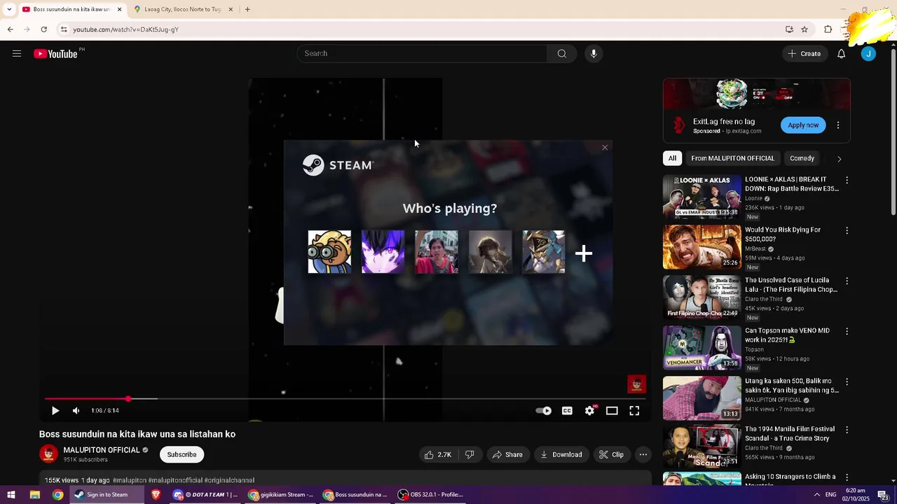Like the video
Screen dimensions: 897x504
click(438, 454)
